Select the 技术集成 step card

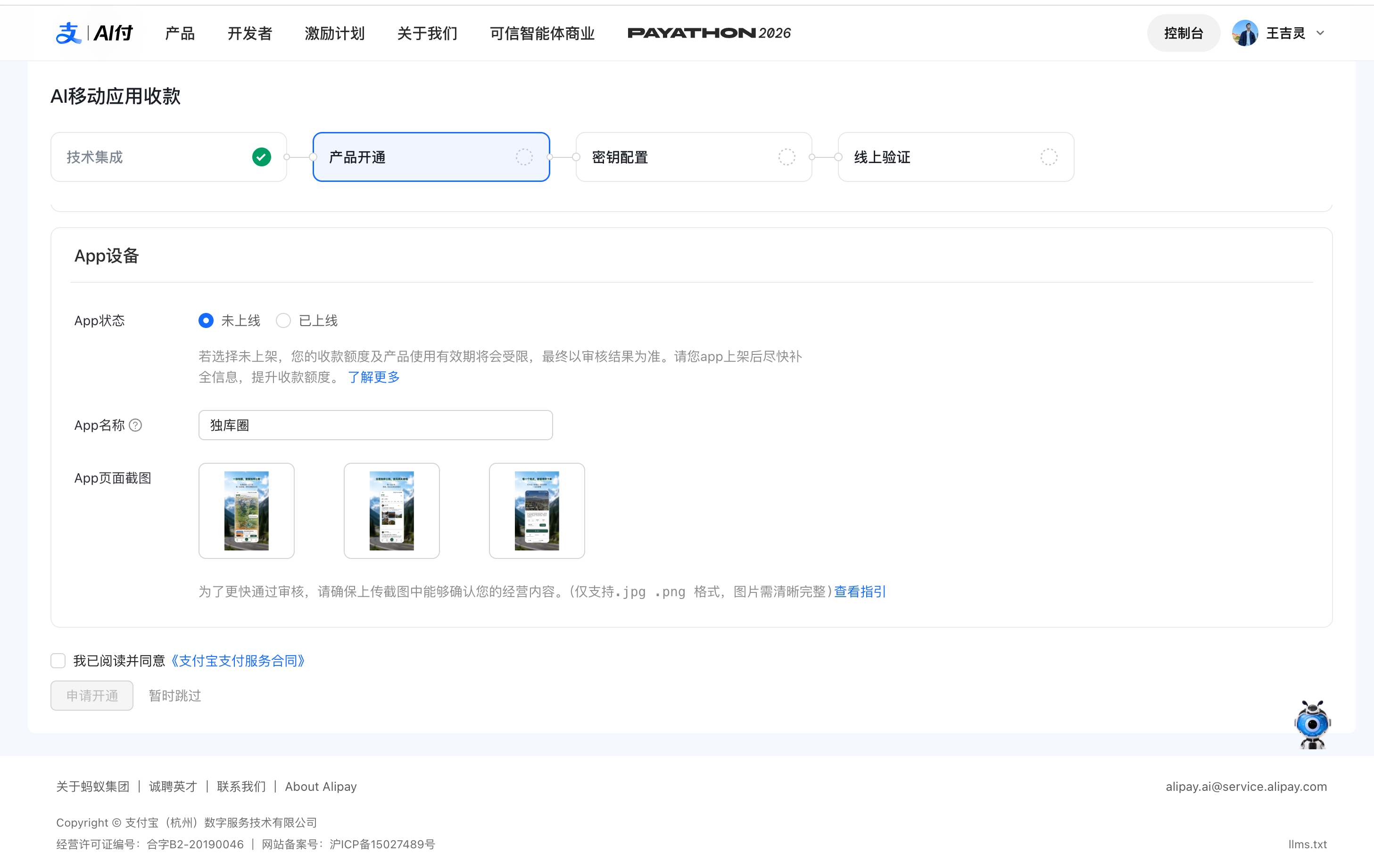click(169, 157)
